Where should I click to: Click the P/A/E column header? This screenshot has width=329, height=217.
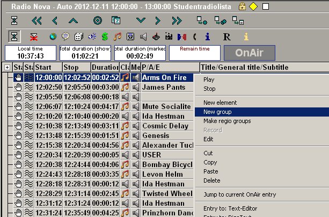click(170, 68)
